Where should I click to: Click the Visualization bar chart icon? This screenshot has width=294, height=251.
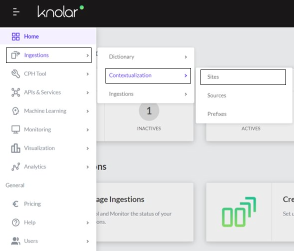pos(15,148)
